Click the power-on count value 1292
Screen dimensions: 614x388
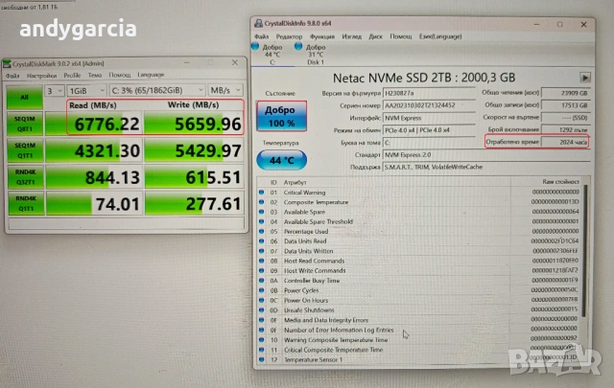point(565,129)
